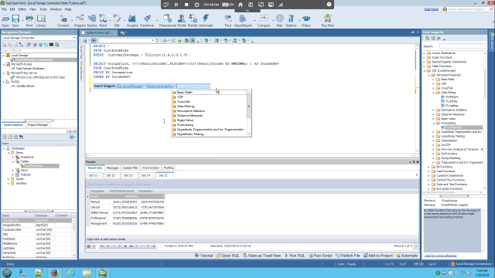
Task: Click the Add to Project button
Action: pos(378,256)
